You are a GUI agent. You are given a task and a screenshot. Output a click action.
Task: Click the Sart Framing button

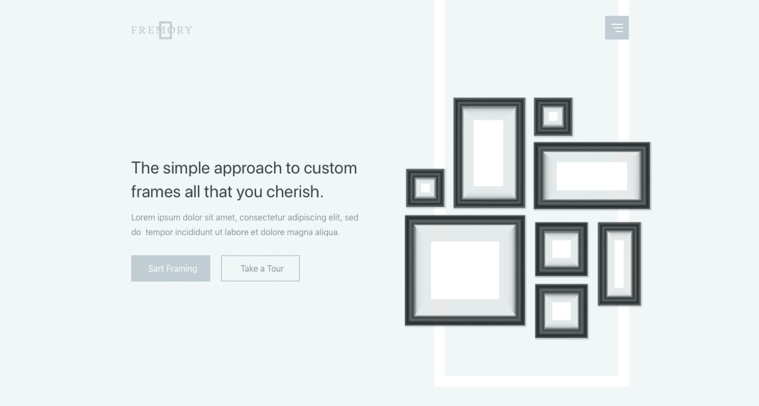[170, 269]
